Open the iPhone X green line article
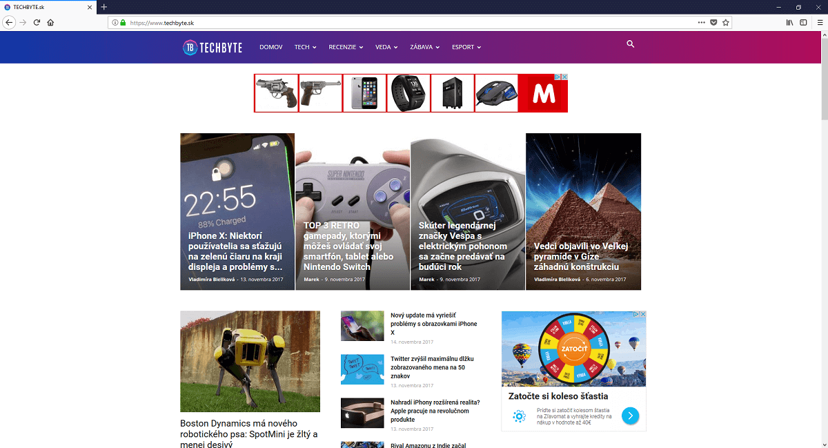Image resolution: width=828 pixels, height=448 pixels. [235, 251]
